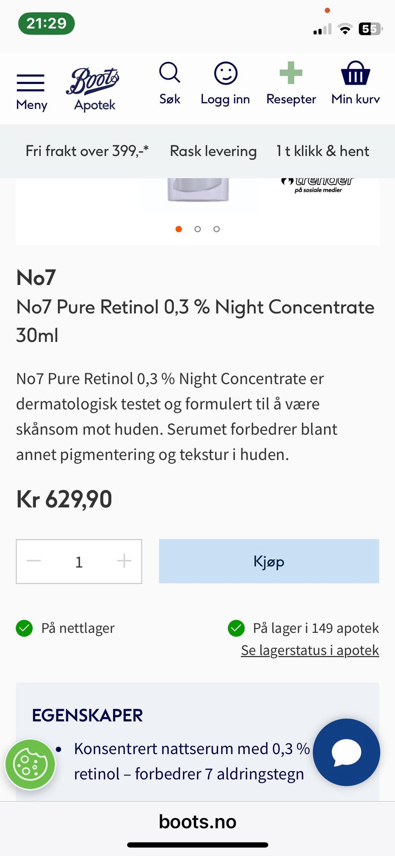Decrease quantity with minus button
Screen dimensions: 395x856
click(x=34, y=561)
